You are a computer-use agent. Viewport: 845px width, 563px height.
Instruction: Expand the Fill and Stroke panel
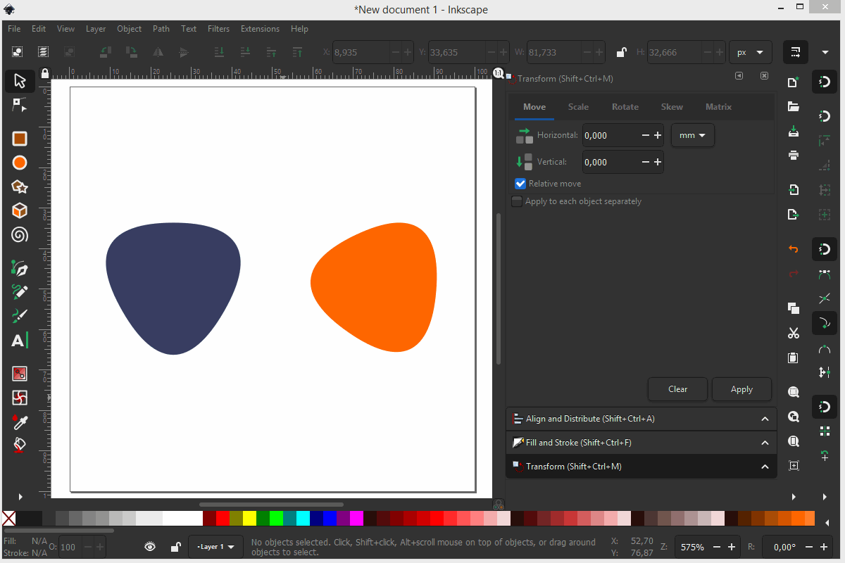(x=641, y=443)
